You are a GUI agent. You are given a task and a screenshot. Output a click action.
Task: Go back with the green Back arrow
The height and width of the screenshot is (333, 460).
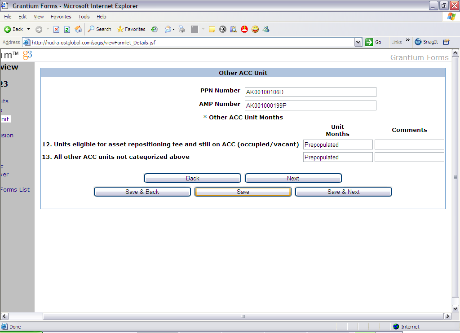click(13, 29)
